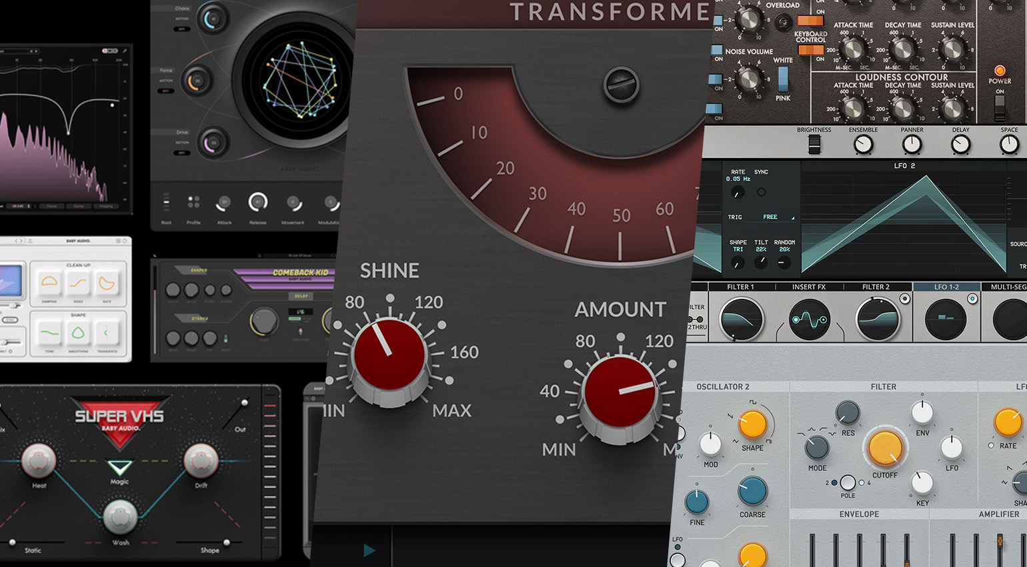Viewport: 1027px width, 567px height.
Task: Click the Loudness Contour Attack Time knob
Action: (x=852, y=108)
